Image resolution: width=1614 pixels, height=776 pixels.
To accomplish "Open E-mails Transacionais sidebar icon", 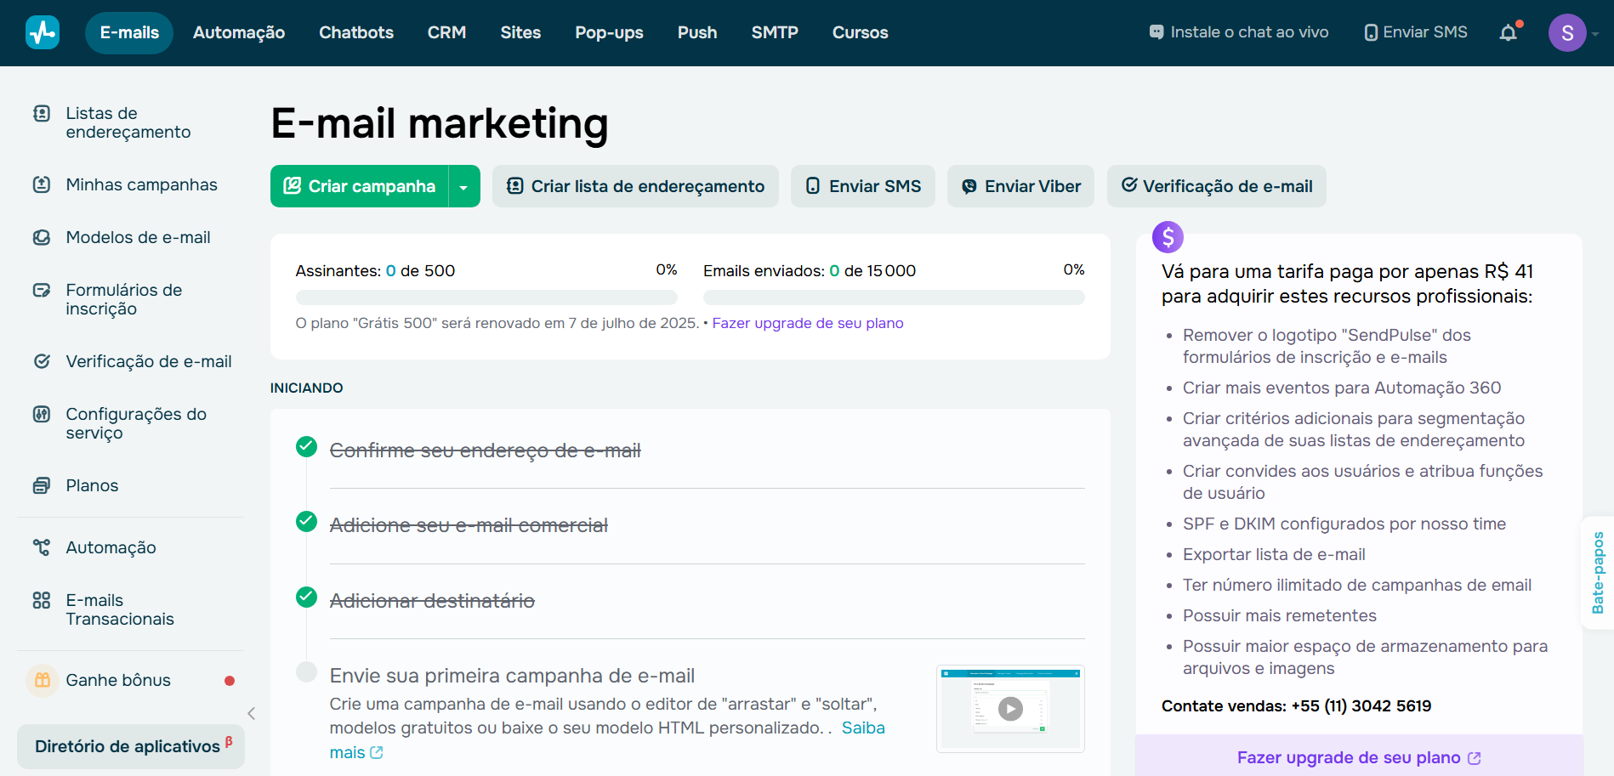I will (42, 599).
